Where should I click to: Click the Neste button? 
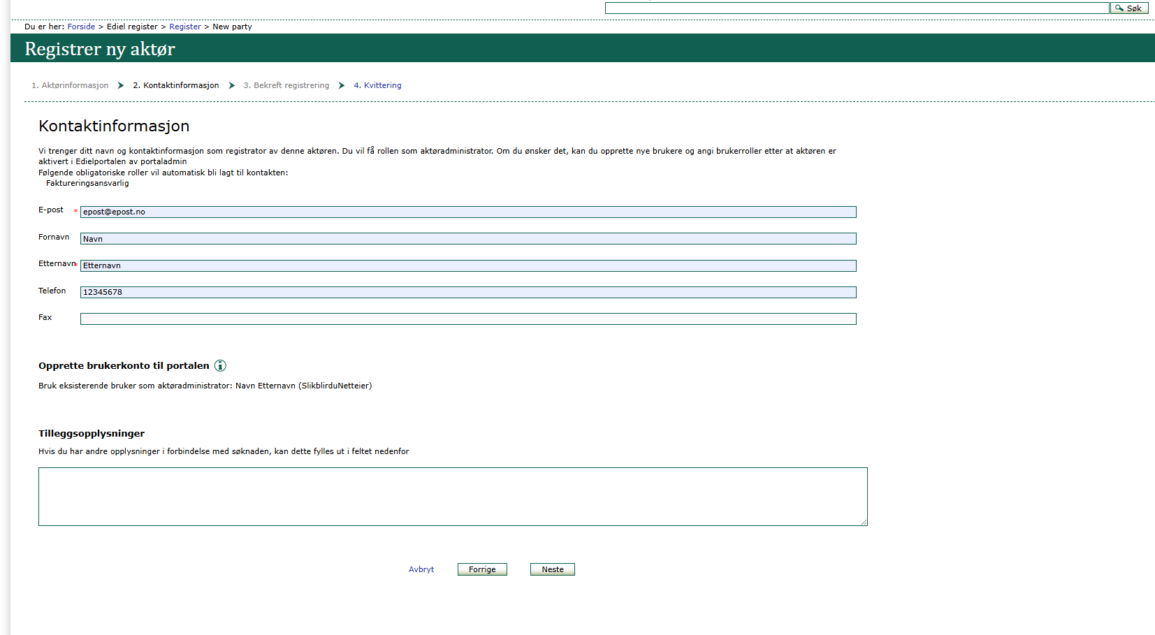[x=553, y=569]
